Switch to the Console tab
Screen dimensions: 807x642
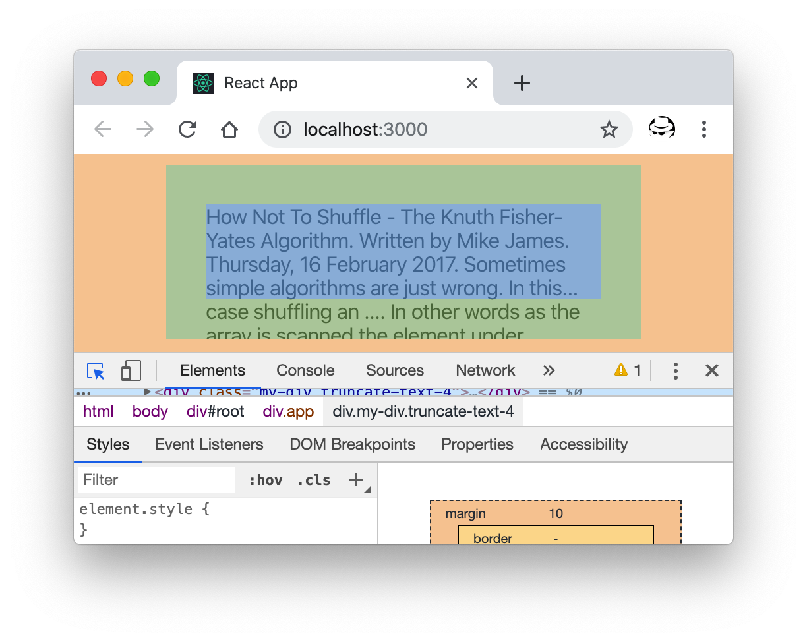(305, 370)
